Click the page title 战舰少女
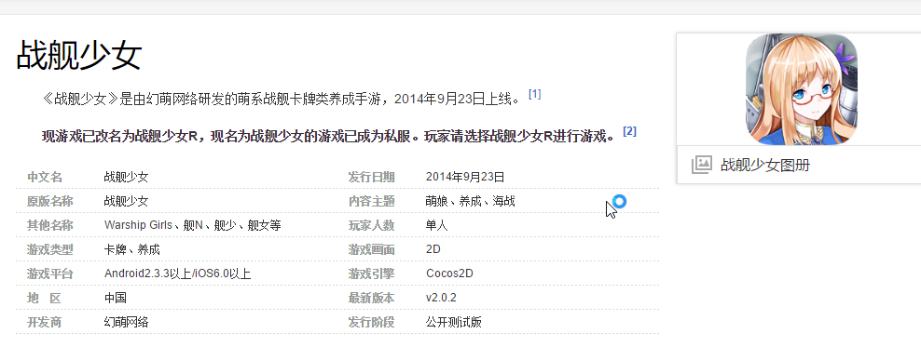The image size is (921, 347). coord(79,55)
